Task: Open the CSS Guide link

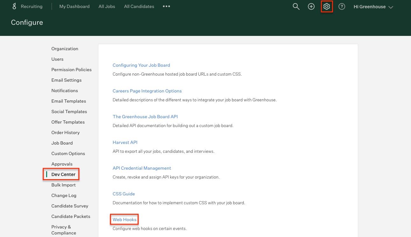Action: coord(124,194)
